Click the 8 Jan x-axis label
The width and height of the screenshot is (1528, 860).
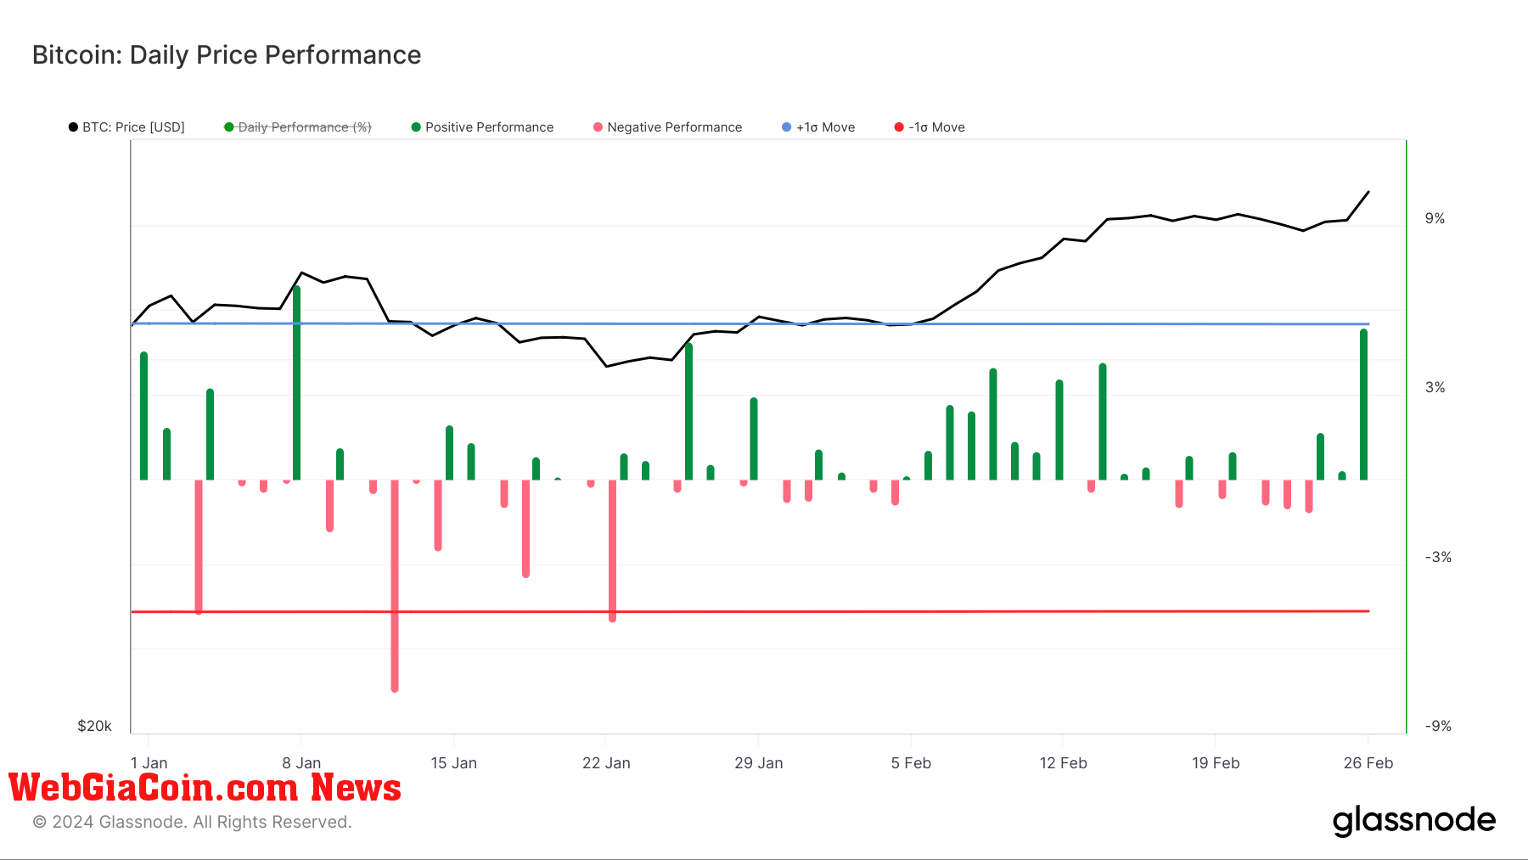[301, 763]
